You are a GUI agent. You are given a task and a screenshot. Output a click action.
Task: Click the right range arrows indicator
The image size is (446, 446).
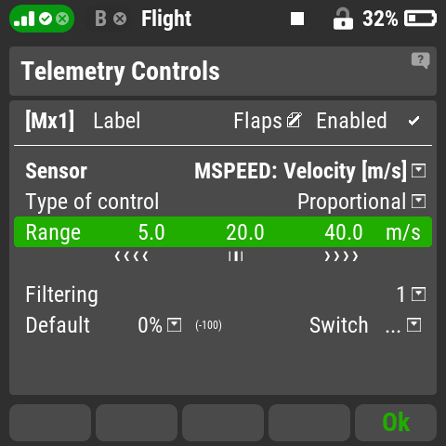coord(341,256)
